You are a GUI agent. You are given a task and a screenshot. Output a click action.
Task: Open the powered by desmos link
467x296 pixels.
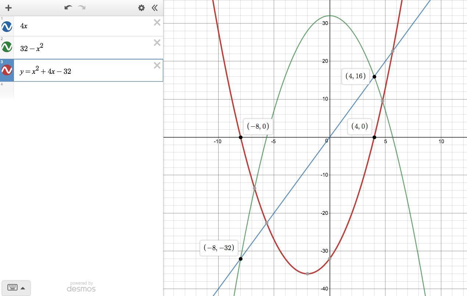tap(81, 287)
